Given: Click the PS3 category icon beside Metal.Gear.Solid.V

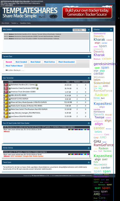Looking at the screenshot, I should (x=6, y=110).
